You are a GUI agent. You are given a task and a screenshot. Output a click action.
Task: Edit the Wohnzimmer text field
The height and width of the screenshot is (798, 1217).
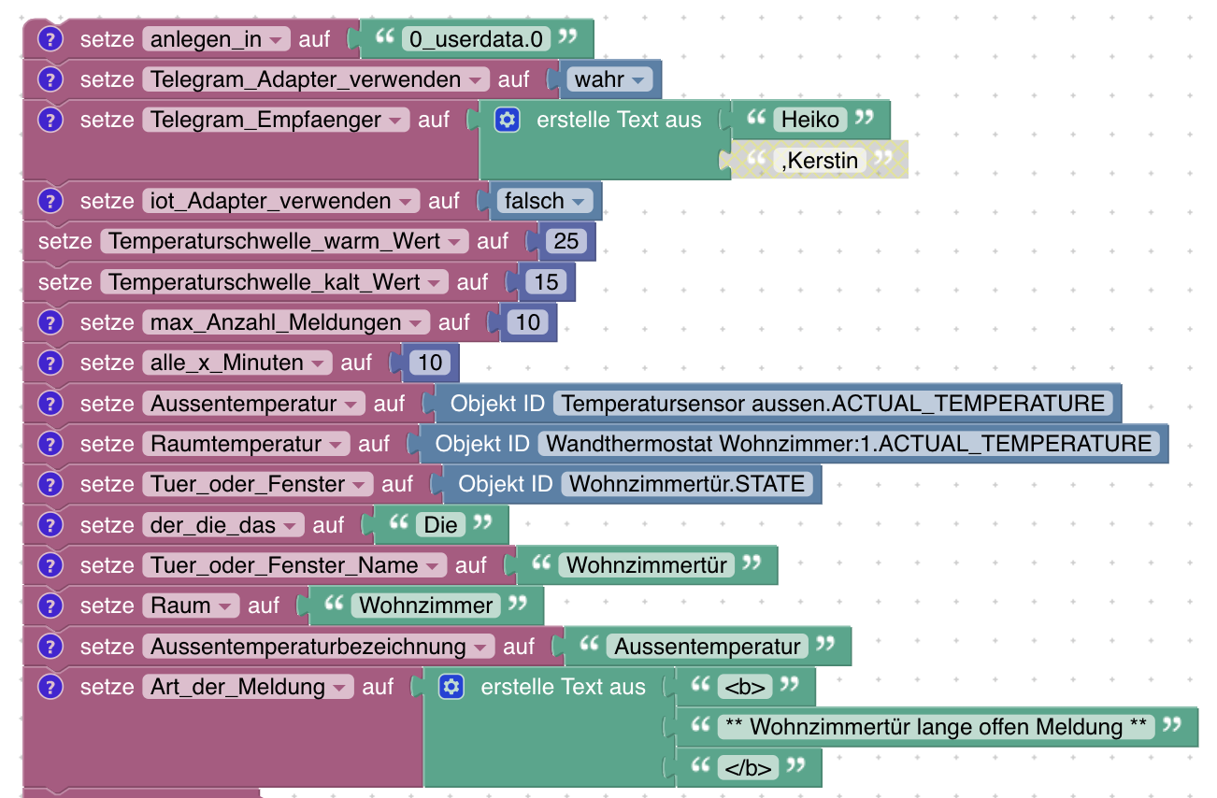[x=426, y=606]
